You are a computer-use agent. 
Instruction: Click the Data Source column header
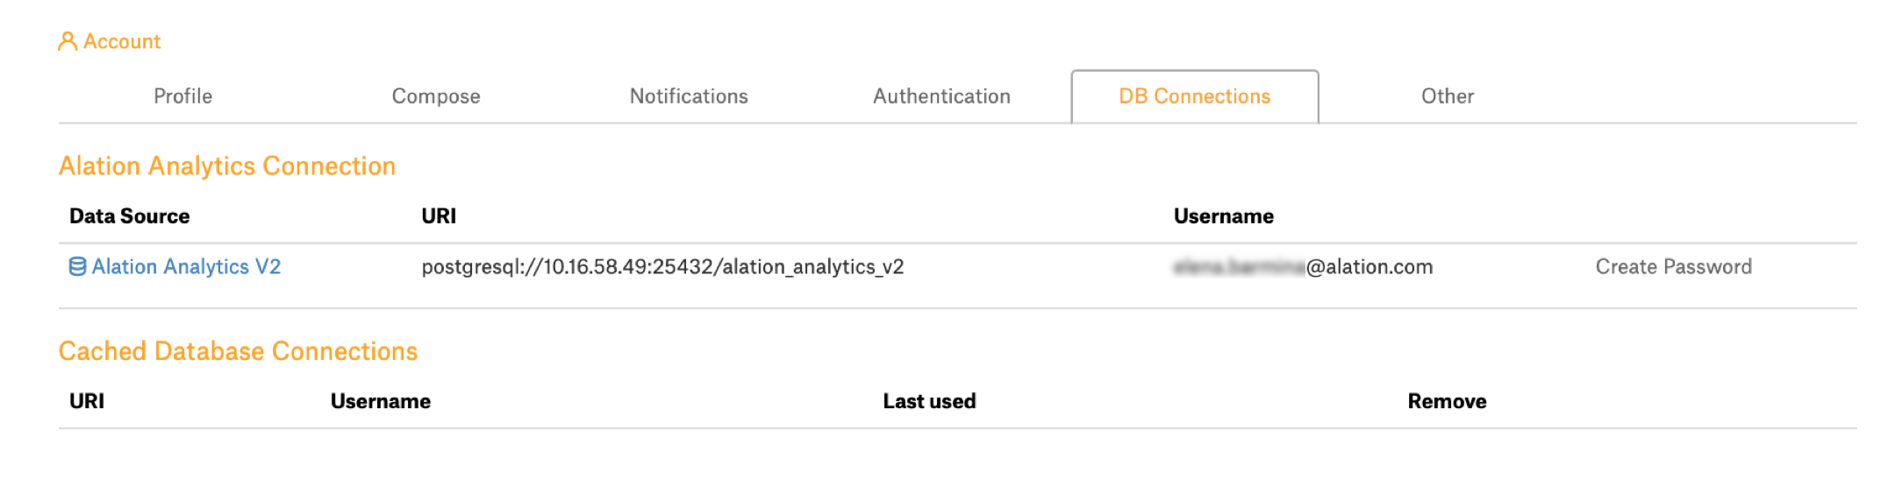pyautogui.click(x=130, y=216)
